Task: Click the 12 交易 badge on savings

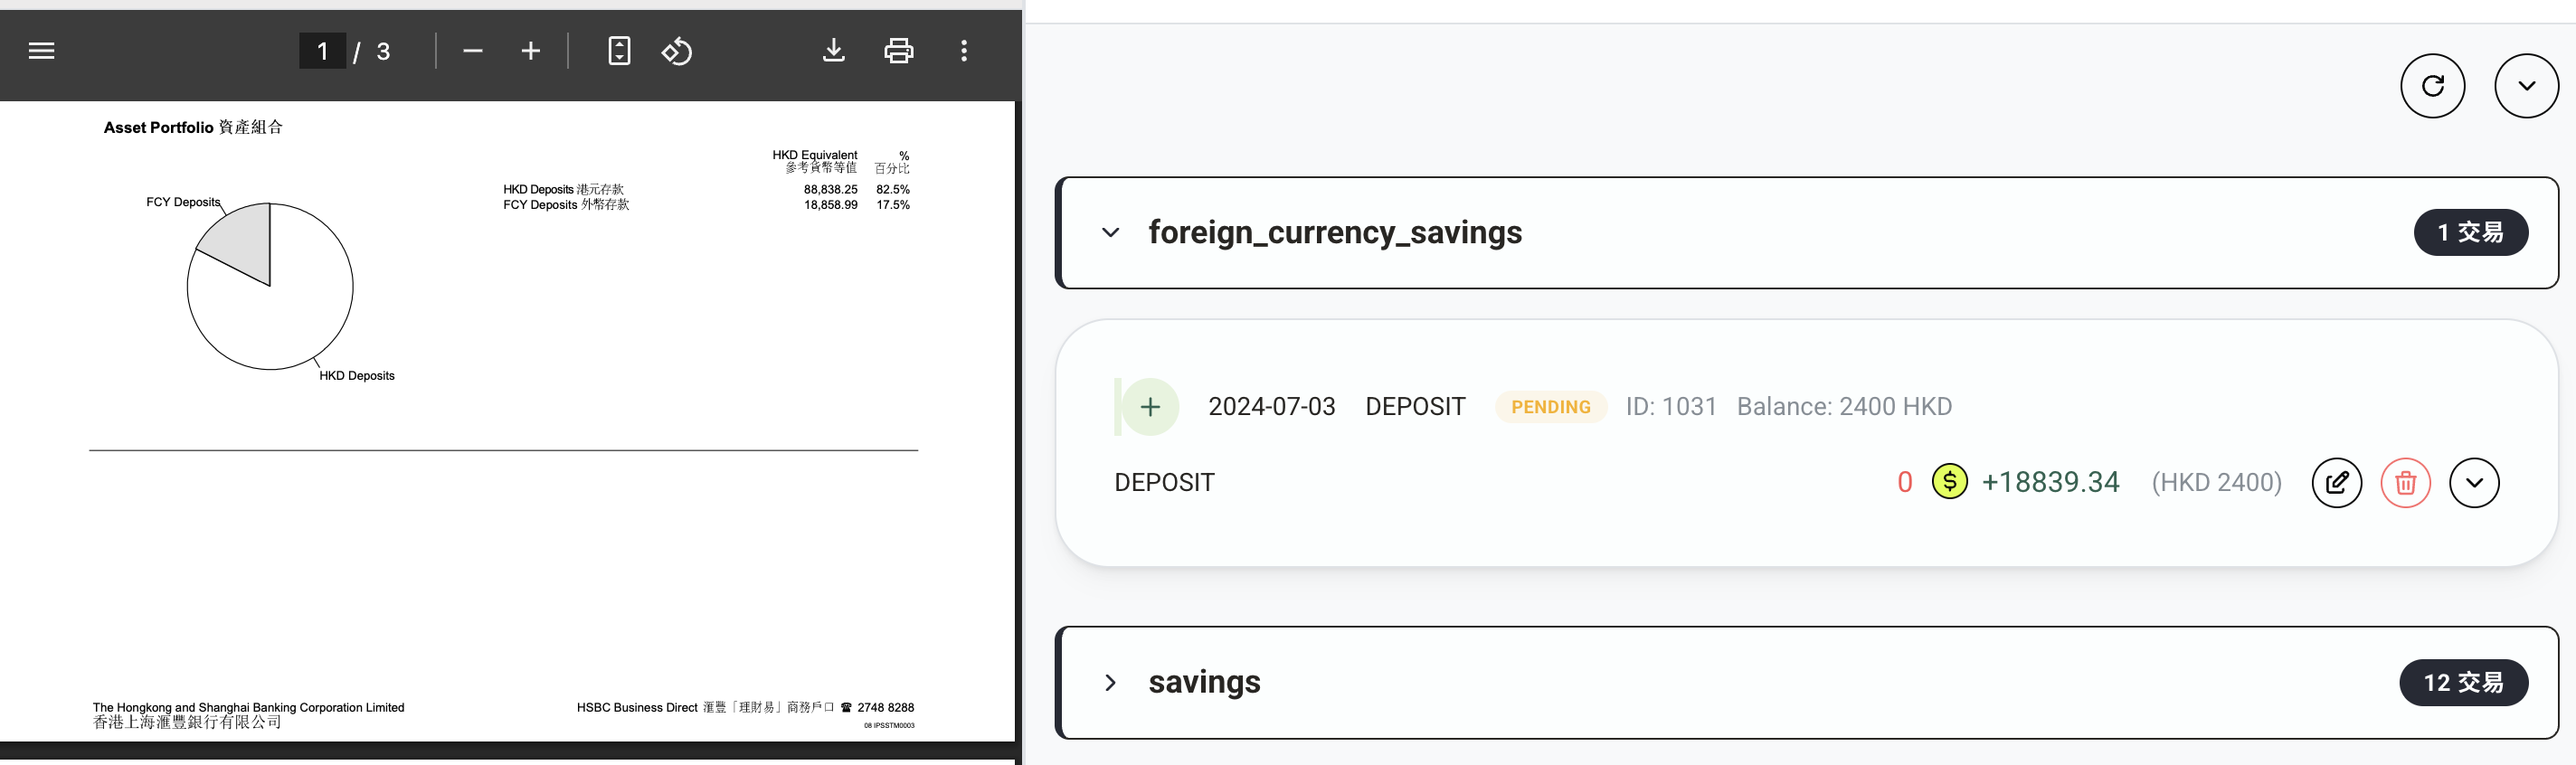Action: [2464, 682]
